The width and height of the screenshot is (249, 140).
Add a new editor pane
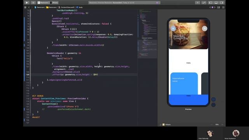coord(223,7)
